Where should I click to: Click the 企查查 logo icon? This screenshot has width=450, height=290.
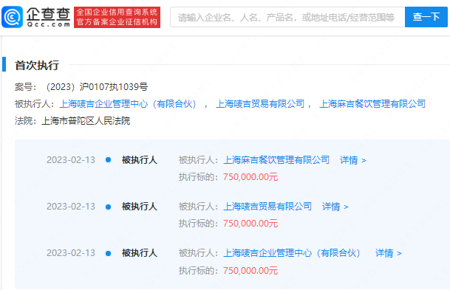click(12, 17)
